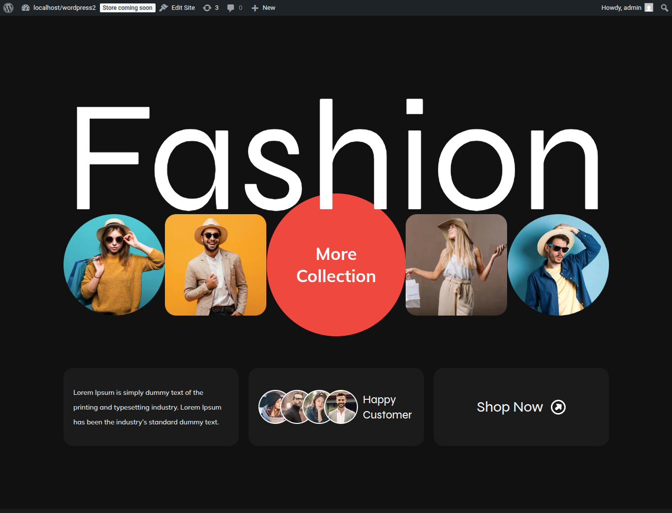The height and width of the screenshot is (513, 672).
Task: Open the man in beige blazer photo
Action: [216, 265]
